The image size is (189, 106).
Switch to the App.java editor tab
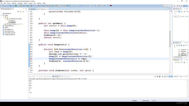coord(33,9)
